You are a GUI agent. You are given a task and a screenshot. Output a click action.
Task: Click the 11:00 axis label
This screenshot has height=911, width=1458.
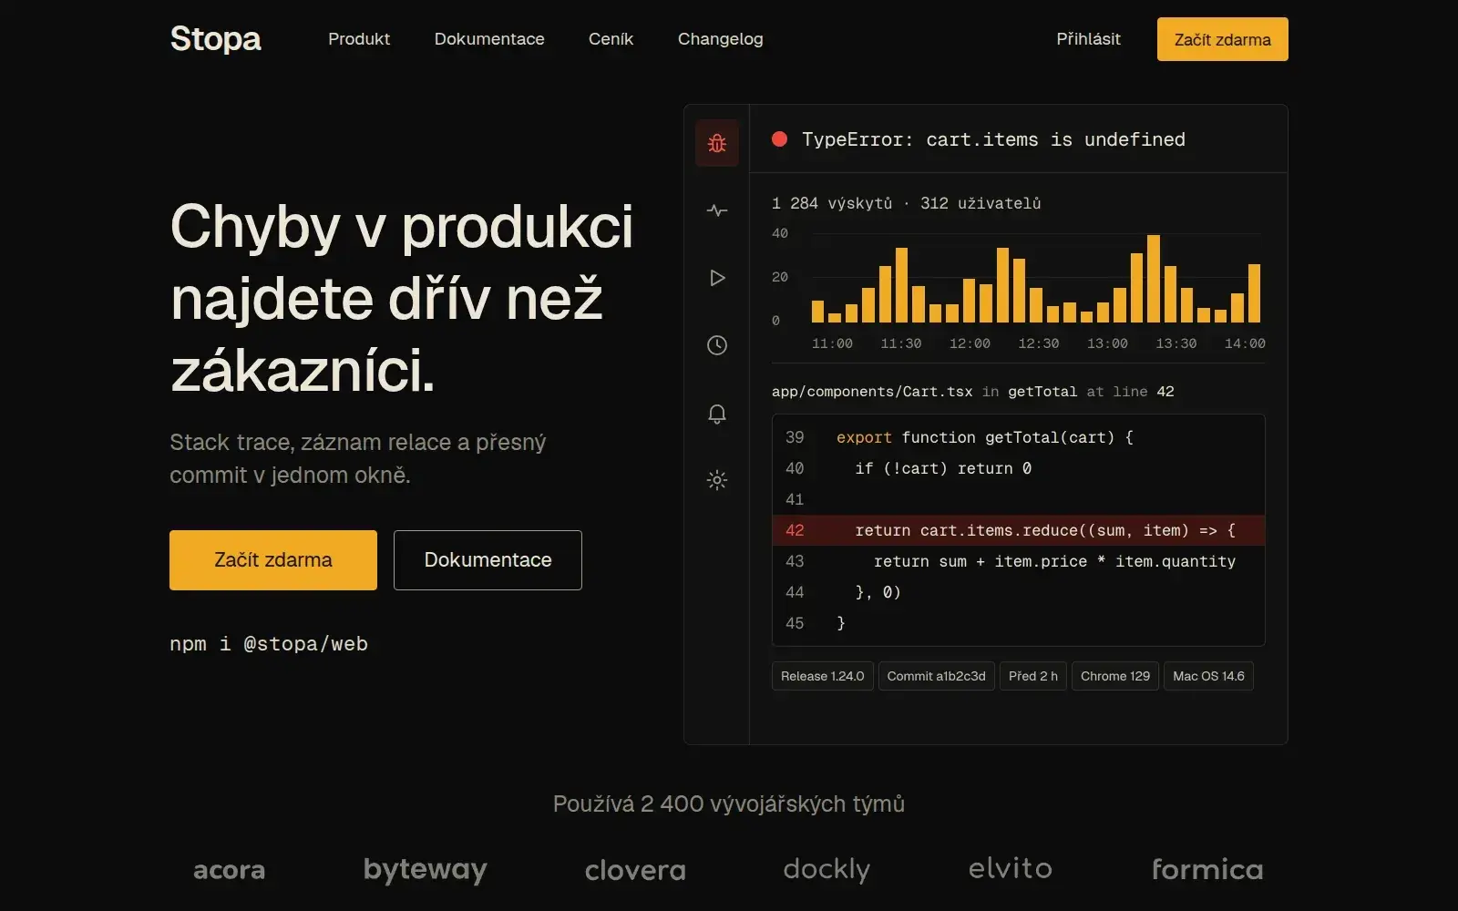click(x=832, y=343)
